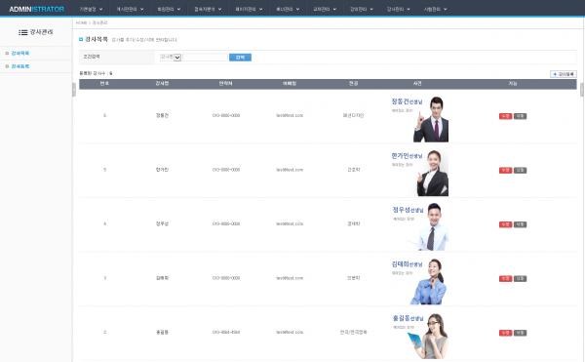Click the list icon beside 강사관리 sidebar title
Screen dimensions: 585x362
22,32
